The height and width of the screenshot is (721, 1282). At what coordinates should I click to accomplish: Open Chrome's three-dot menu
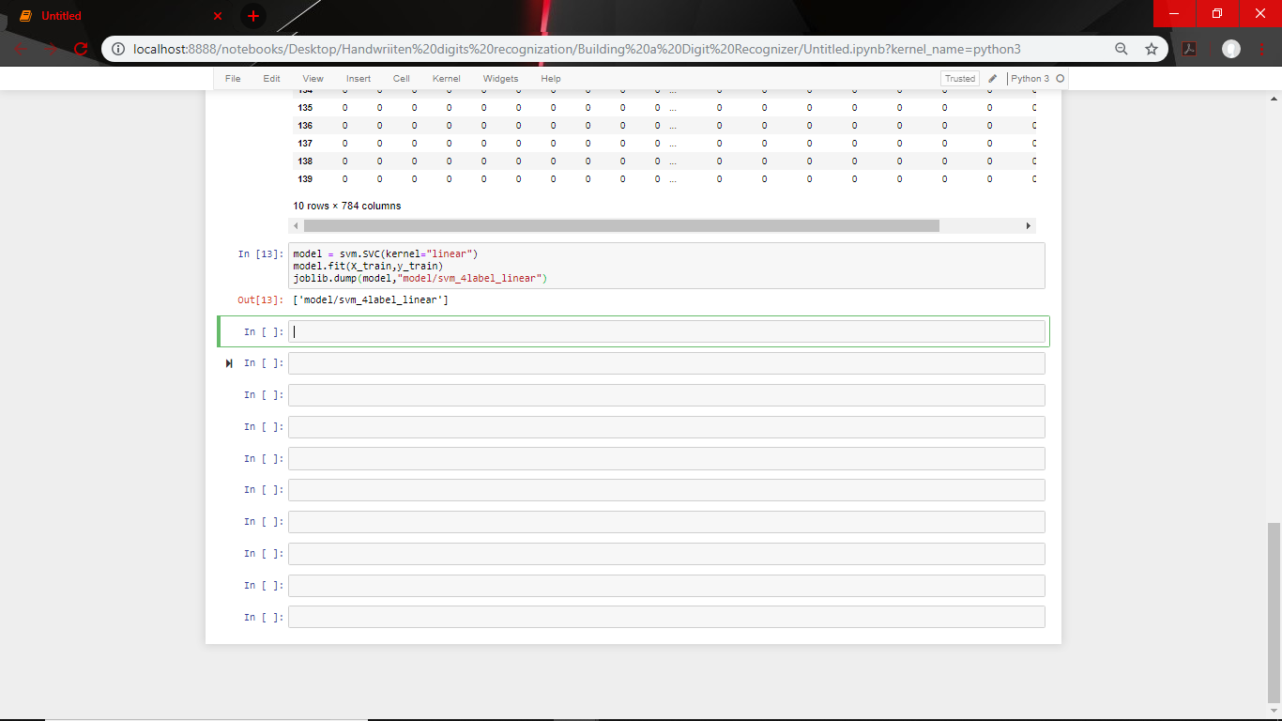pos(1261,47)
